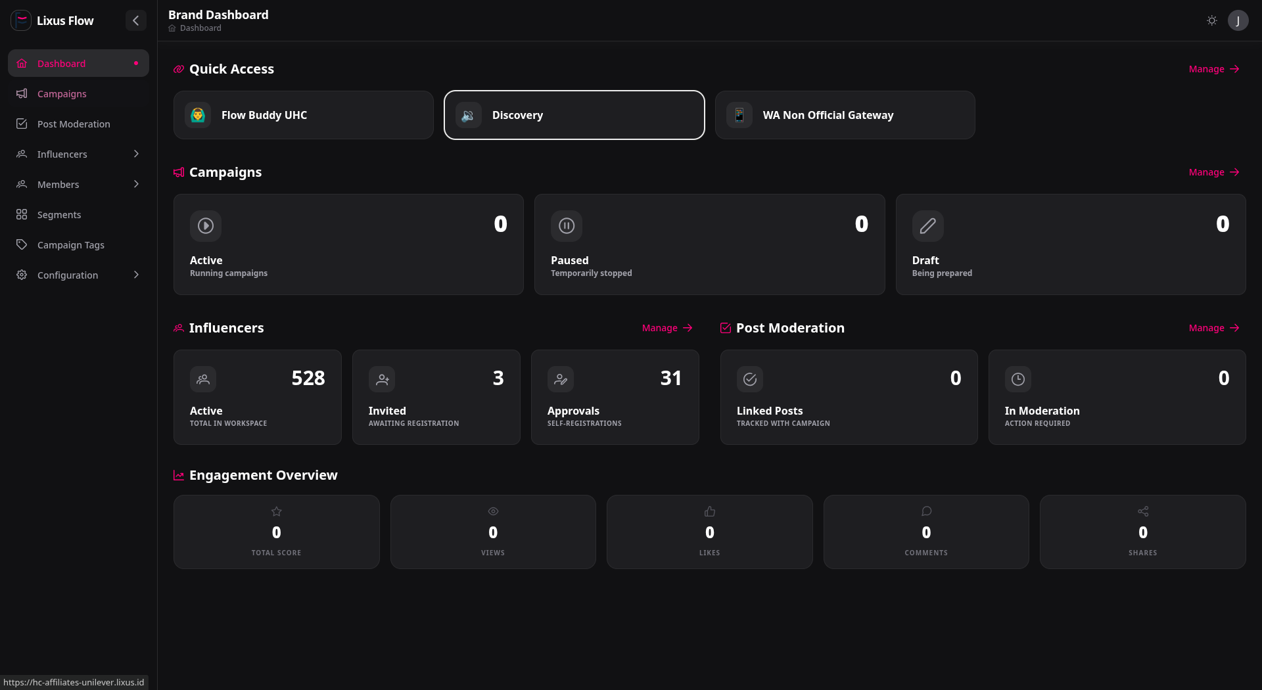Open Campaign Tags sidebar item
The image size is (1262, 690).
(78, 244)
